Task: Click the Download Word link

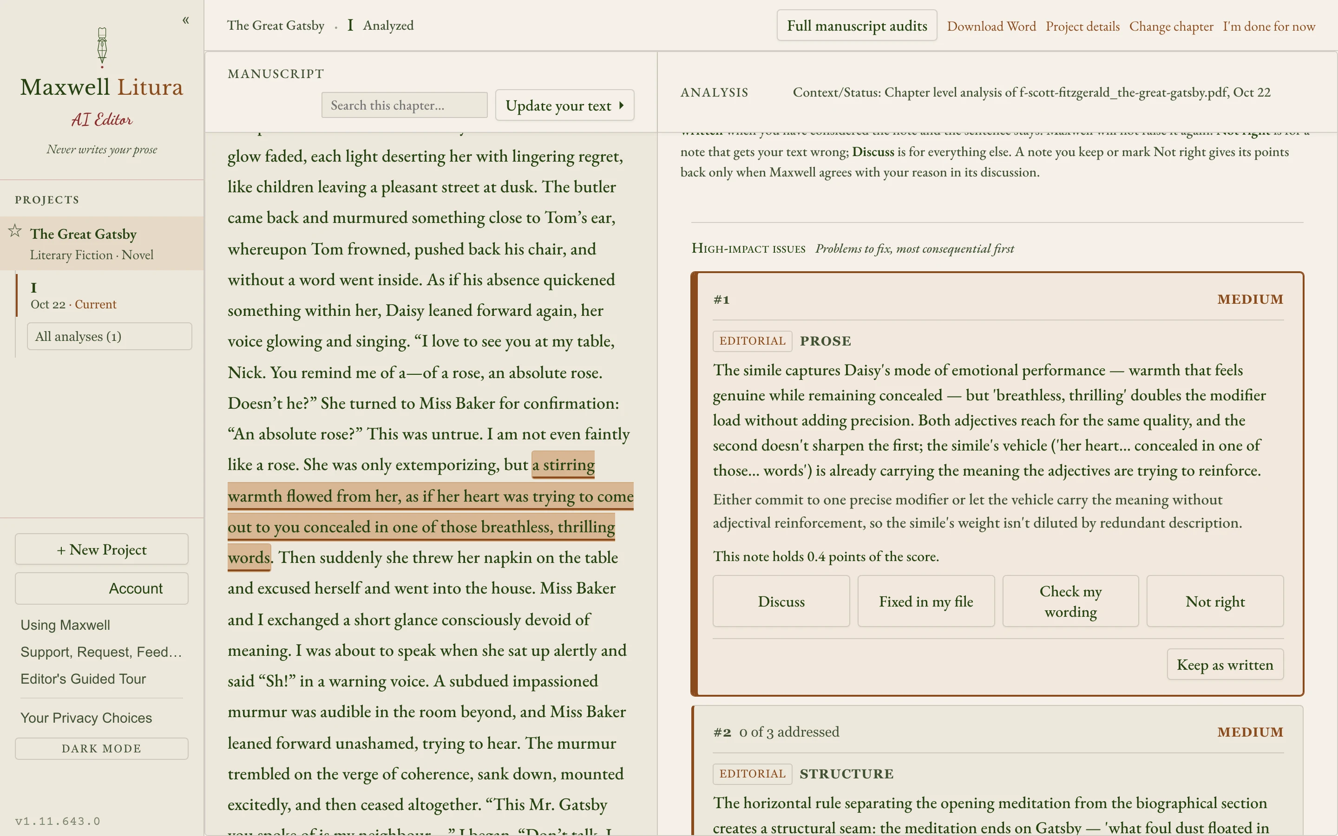Action: pyautogui.click(x=991, y=26)
